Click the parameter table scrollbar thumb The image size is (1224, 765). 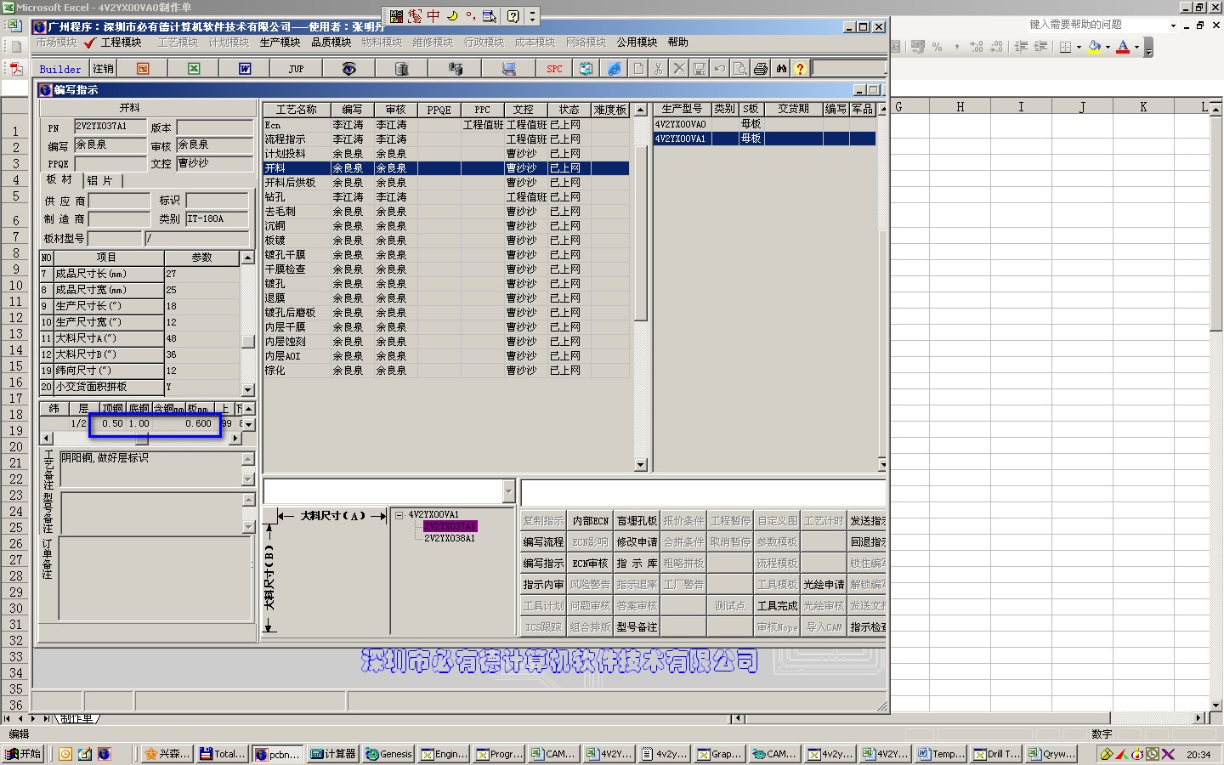coord(248,342)
